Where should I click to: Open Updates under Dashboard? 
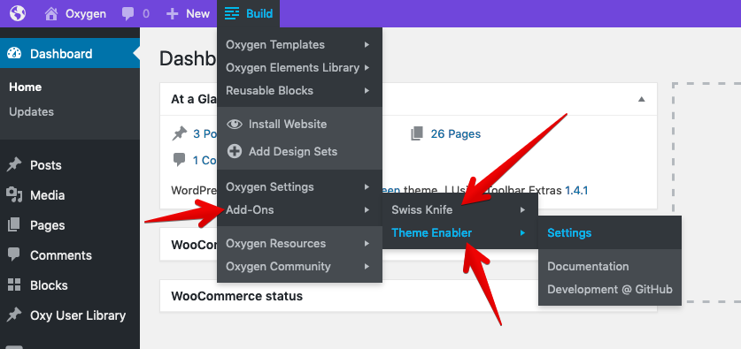[32, 112]
